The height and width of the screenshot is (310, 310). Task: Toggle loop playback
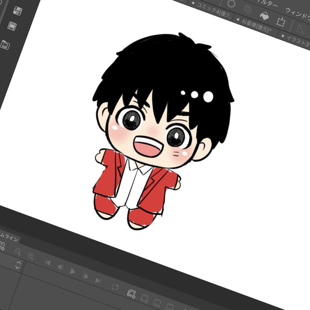pyautogui.click(x=115, y=287)
